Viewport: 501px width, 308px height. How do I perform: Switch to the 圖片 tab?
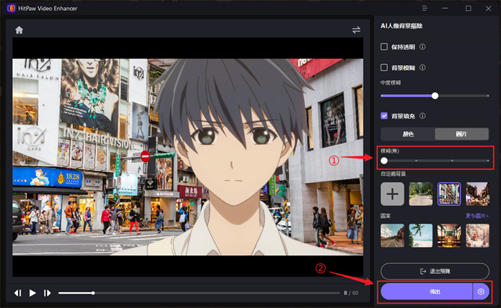tap(462, 134)
